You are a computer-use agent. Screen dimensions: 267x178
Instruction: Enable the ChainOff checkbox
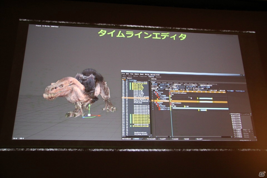pos(196,139)
